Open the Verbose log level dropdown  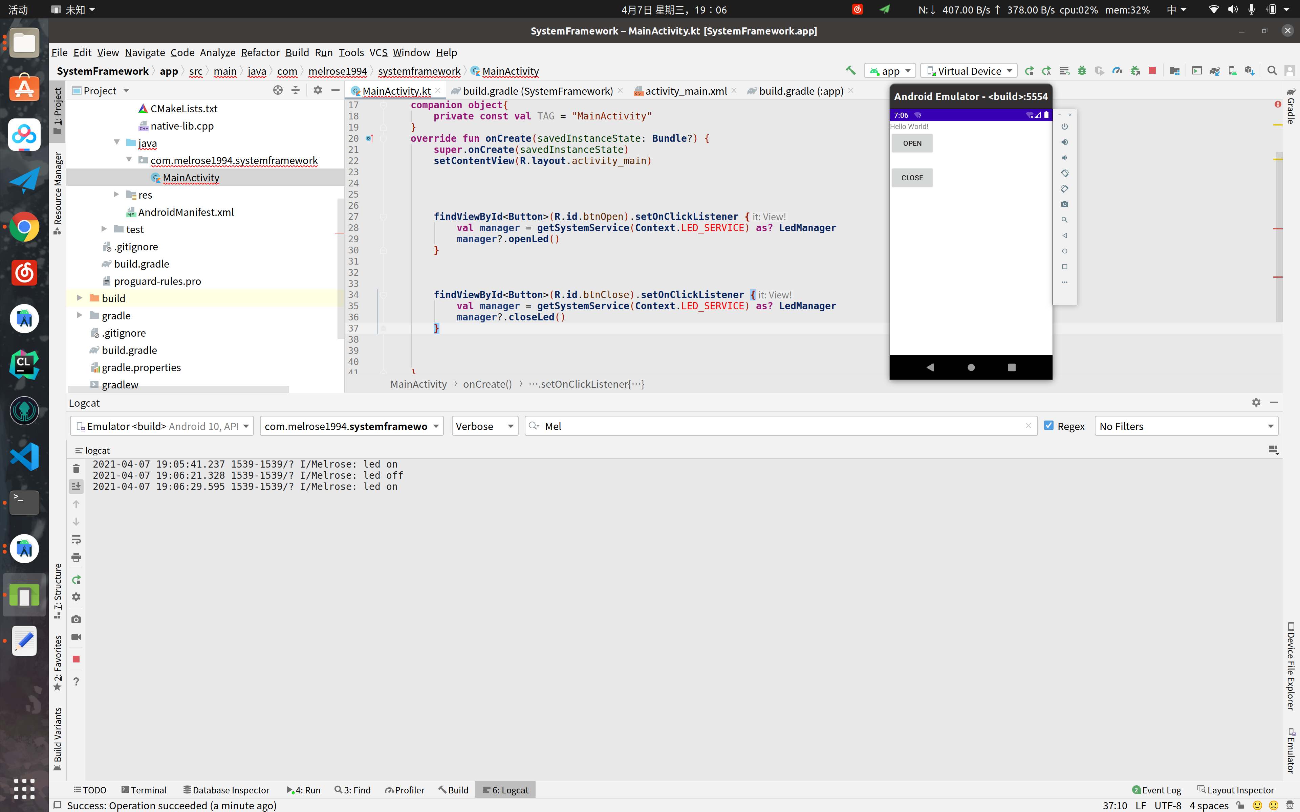[484, 426]
